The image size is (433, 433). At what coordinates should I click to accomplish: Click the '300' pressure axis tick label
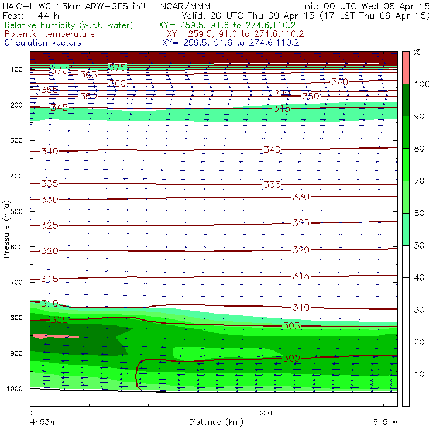click(x=16, y=140)
